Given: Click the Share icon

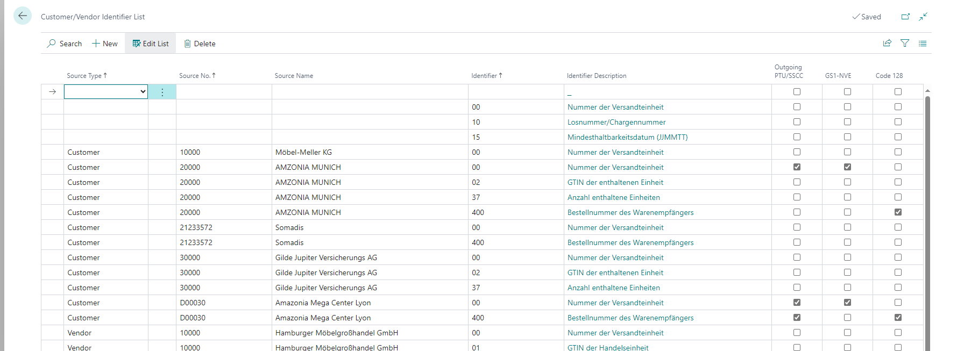Looking at the screenshot, I should (887, 43).
